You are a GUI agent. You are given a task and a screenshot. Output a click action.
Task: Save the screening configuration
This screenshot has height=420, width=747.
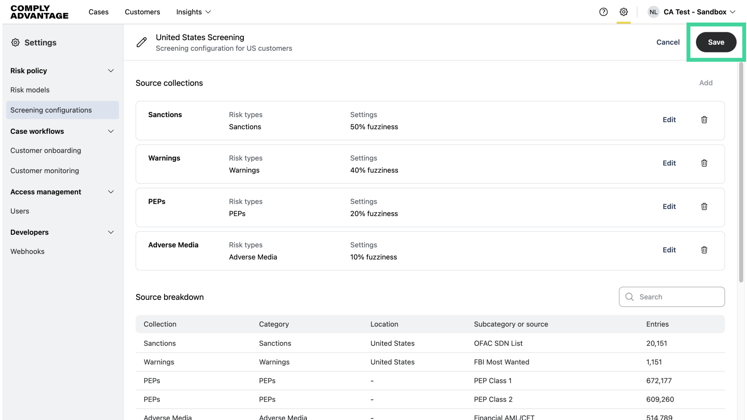716,42
